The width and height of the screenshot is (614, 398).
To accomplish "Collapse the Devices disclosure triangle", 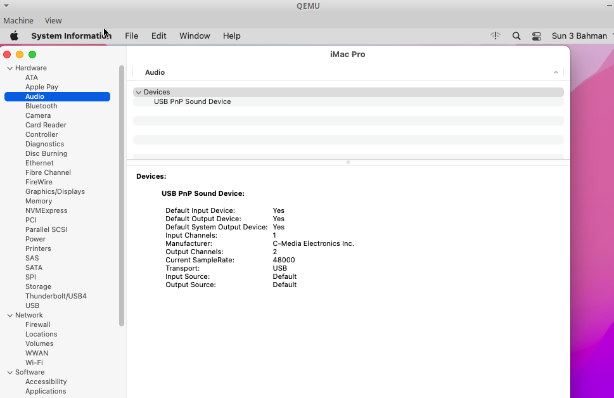I will [138, 93].
